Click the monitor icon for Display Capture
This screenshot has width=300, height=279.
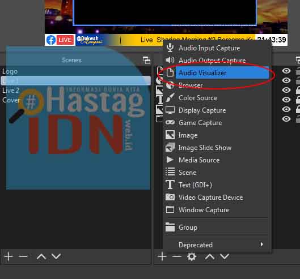tap(170, 110)
